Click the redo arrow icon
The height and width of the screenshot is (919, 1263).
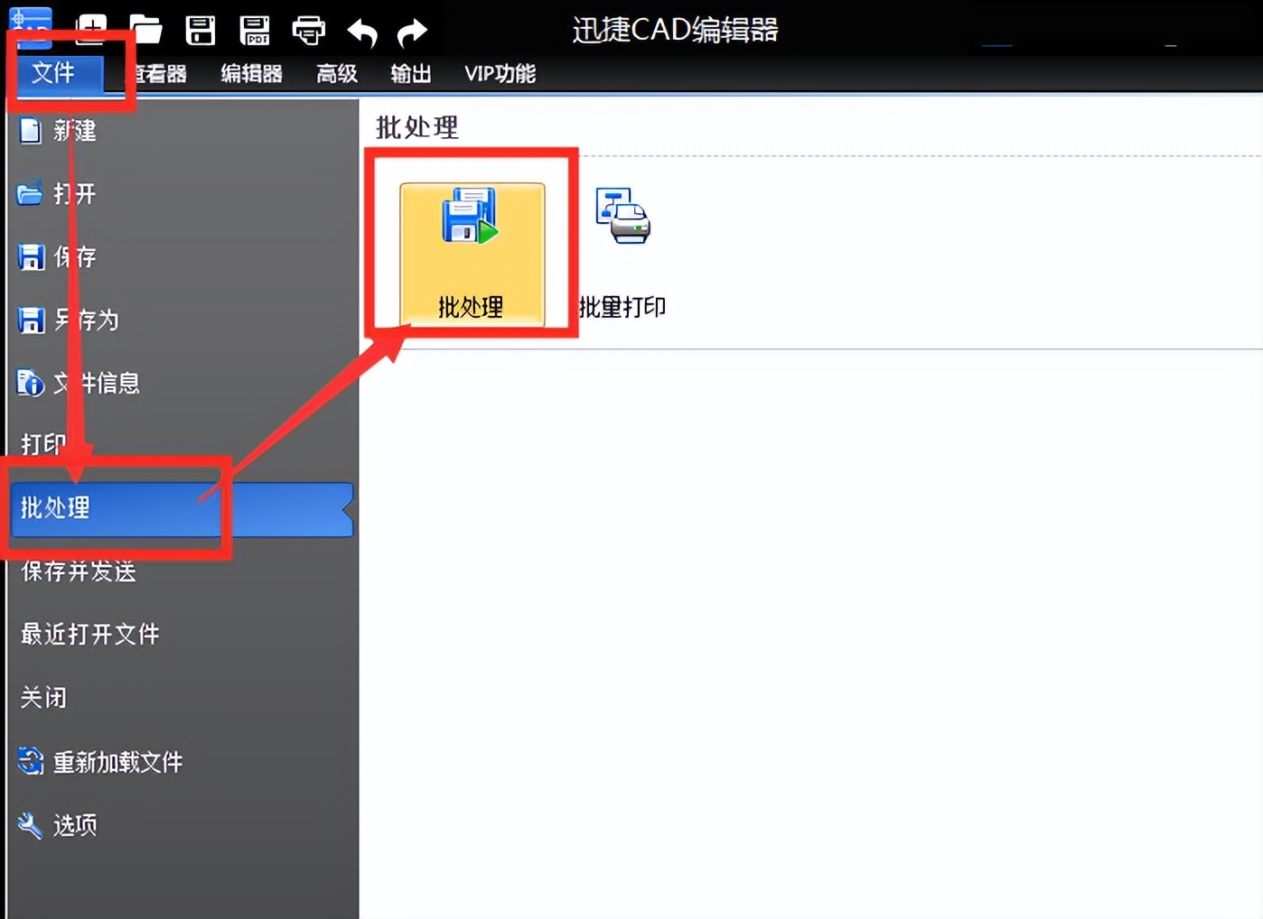click(x=412, y=30)
